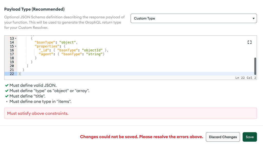Click checkmark beside the "type" constraint

pos(7,91)
